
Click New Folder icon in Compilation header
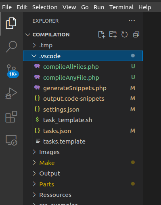(x=113, y=35)
